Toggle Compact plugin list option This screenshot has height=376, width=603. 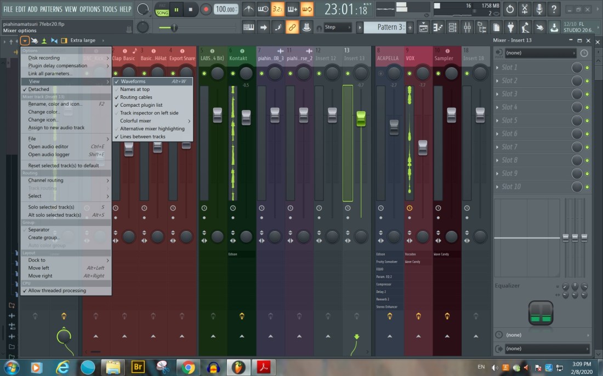(141, 105)
